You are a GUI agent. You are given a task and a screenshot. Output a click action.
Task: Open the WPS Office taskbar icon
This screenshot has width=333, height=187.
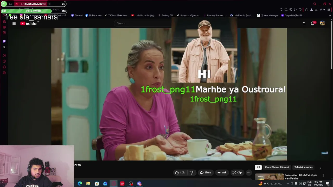click(x=122, y=184)
